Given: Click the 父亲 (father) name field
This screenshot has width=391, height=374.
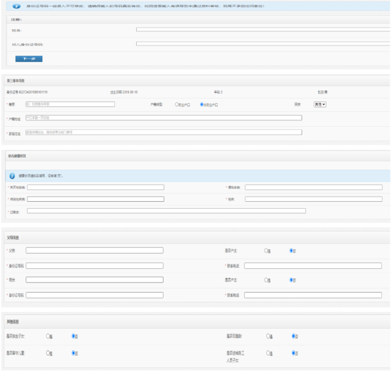Looking at the screenshot, I should coord(94,250).
